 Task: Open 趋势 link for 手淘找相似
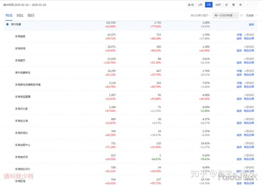pos(239,135)
